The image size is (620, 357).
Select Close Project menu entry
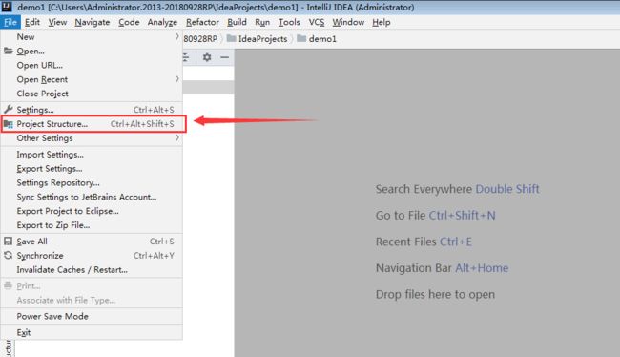[x=92, y=94]
